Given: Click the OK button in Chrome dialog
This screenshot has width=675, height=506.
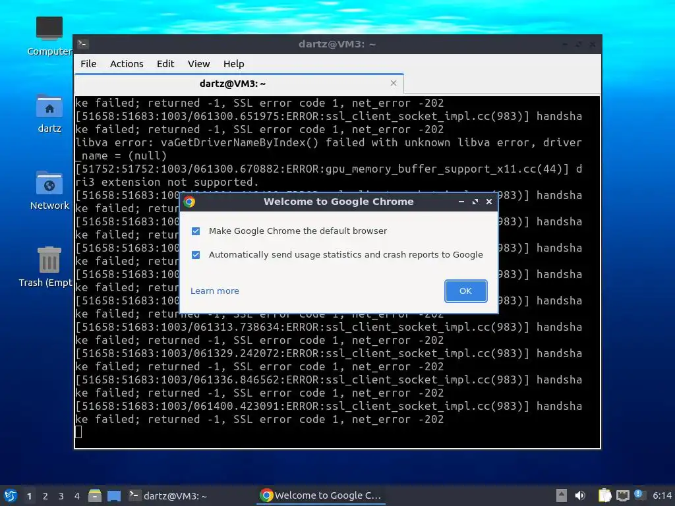Looking at the screenshot, I should (x=465, y=291).
